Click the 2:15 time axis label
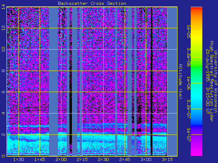 click(82, 160)
